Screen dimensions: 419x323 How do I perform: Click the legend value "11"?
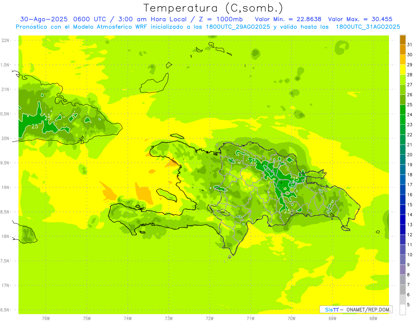tap(410, 245)
